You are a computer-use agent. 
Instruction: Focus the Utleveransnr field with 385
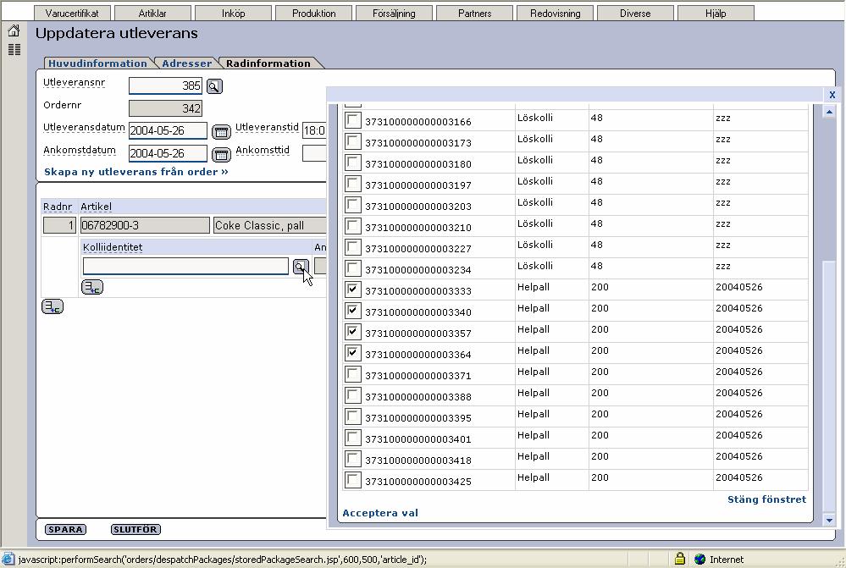166,85
